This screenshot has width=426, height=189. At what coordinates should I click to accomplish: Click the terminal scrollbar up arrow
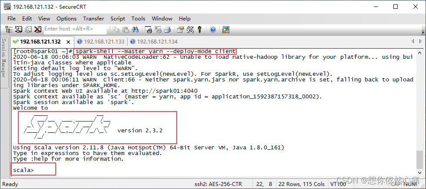419,52
